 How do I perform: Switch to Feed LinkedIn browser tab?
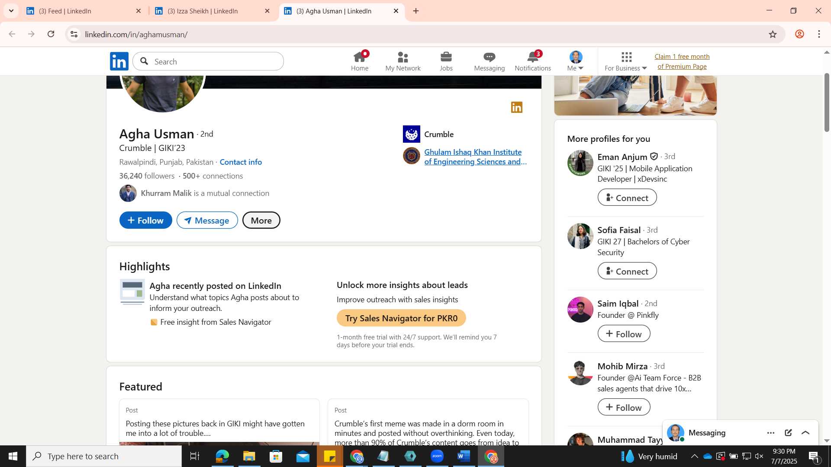(84, 11)
